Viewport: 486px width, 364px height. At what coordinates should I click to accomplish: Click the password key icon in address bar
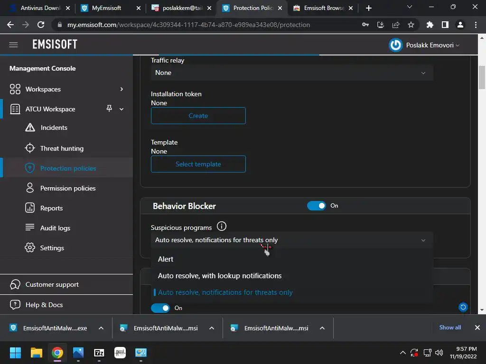[365, 25]
